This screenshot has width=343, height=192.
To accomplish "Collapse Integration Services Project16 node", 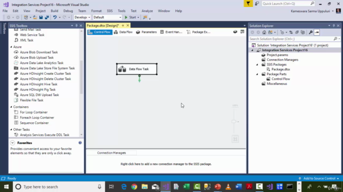I will [252, 50].
